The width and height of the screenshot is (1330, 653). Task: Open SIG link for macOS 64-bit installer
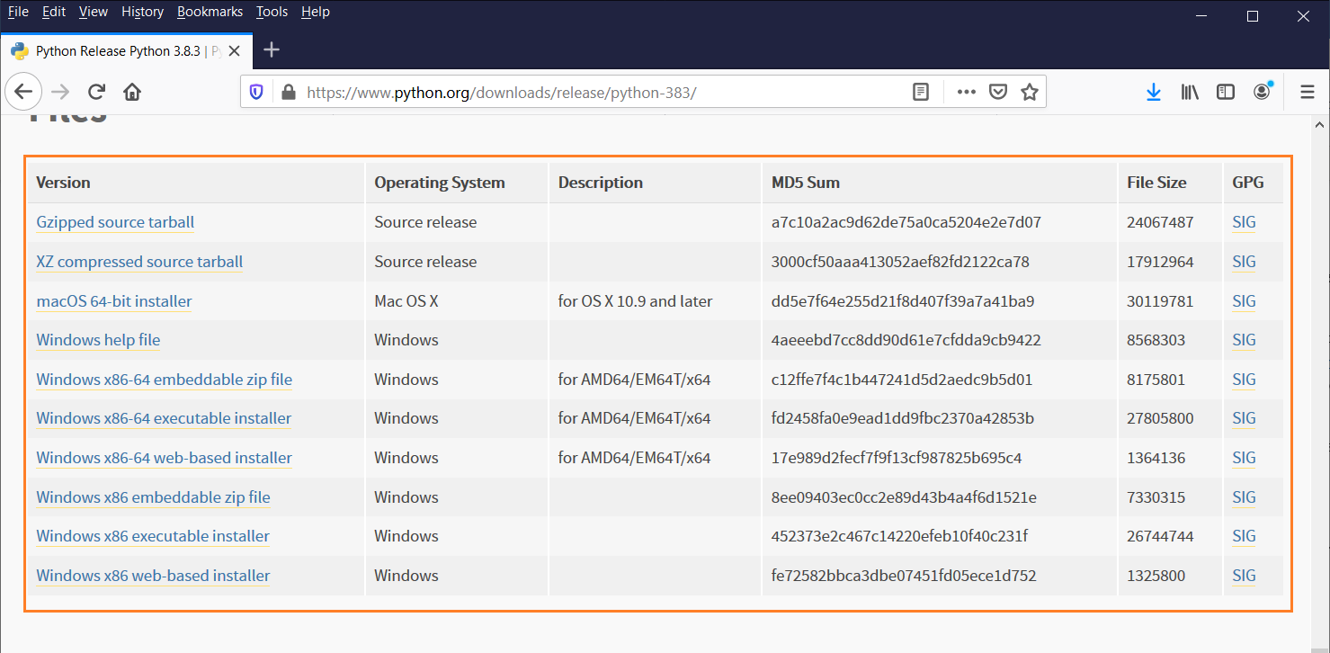(x=1244, y=301)
